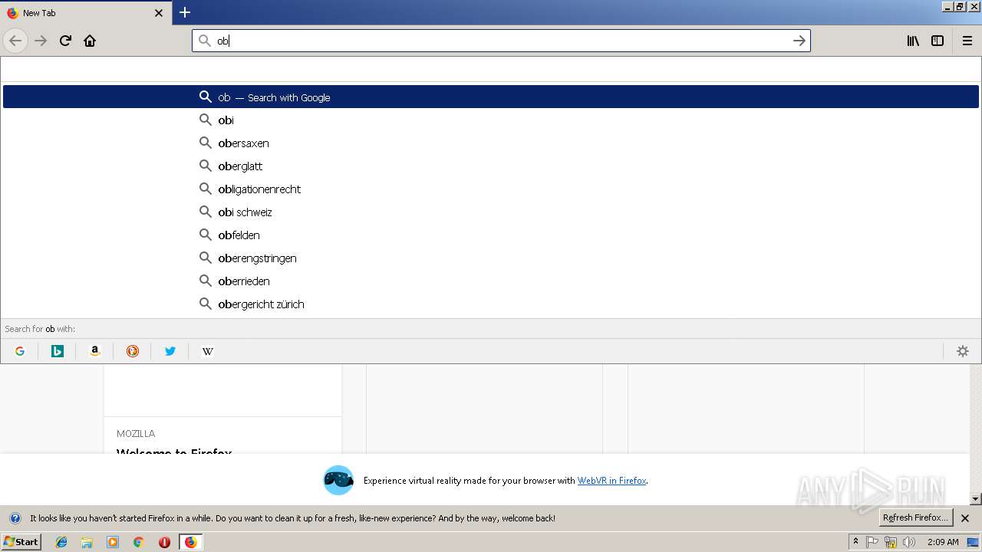Open search settings gear icon
This screenshot has height=552, width=982.
point(963,351)
